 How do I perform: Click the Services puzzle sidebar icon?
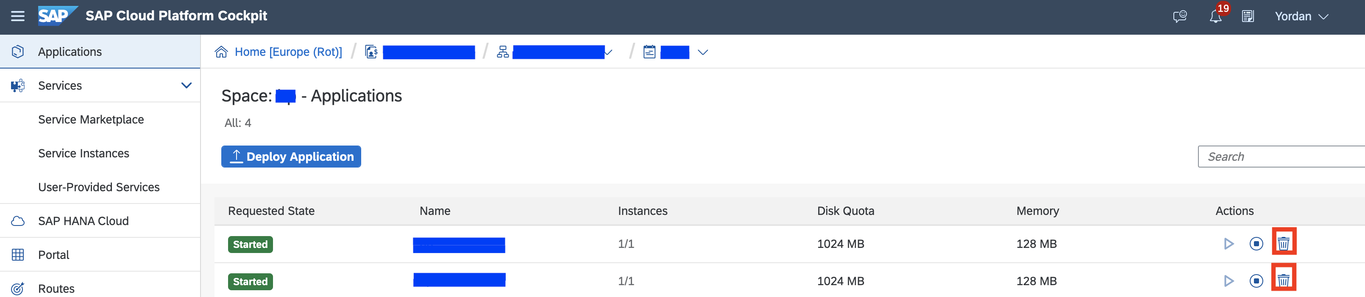[17, 85]
